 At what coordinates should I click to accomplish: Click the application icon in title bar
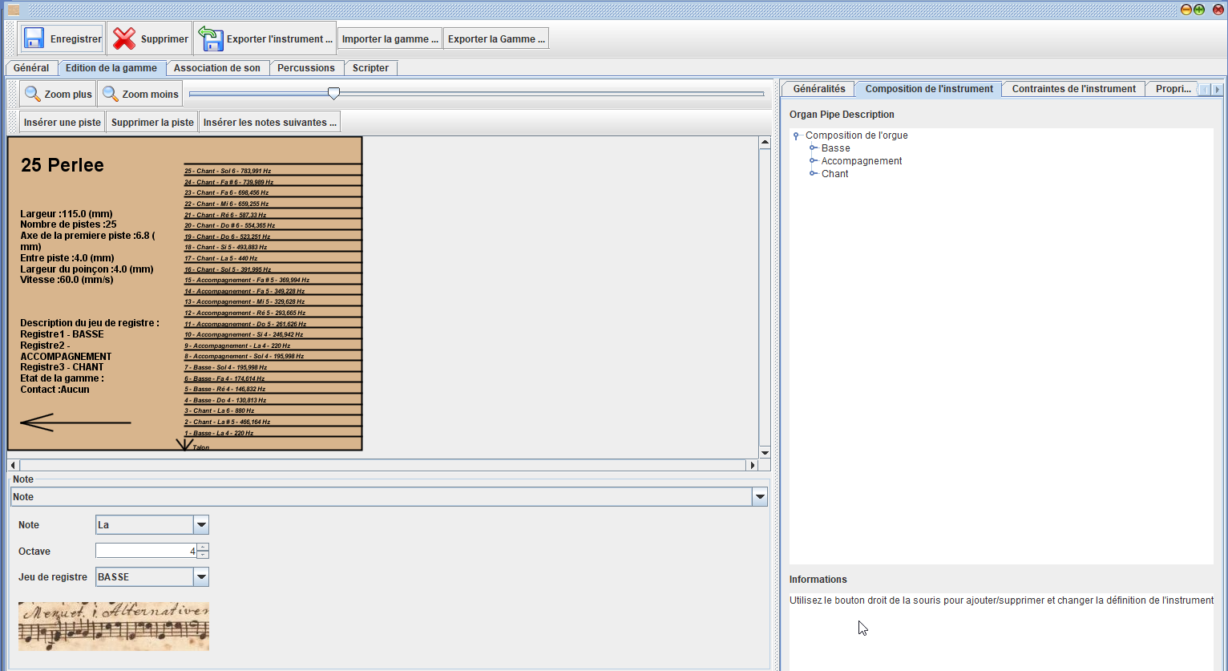pyautogui.click(x=13, y=10)
